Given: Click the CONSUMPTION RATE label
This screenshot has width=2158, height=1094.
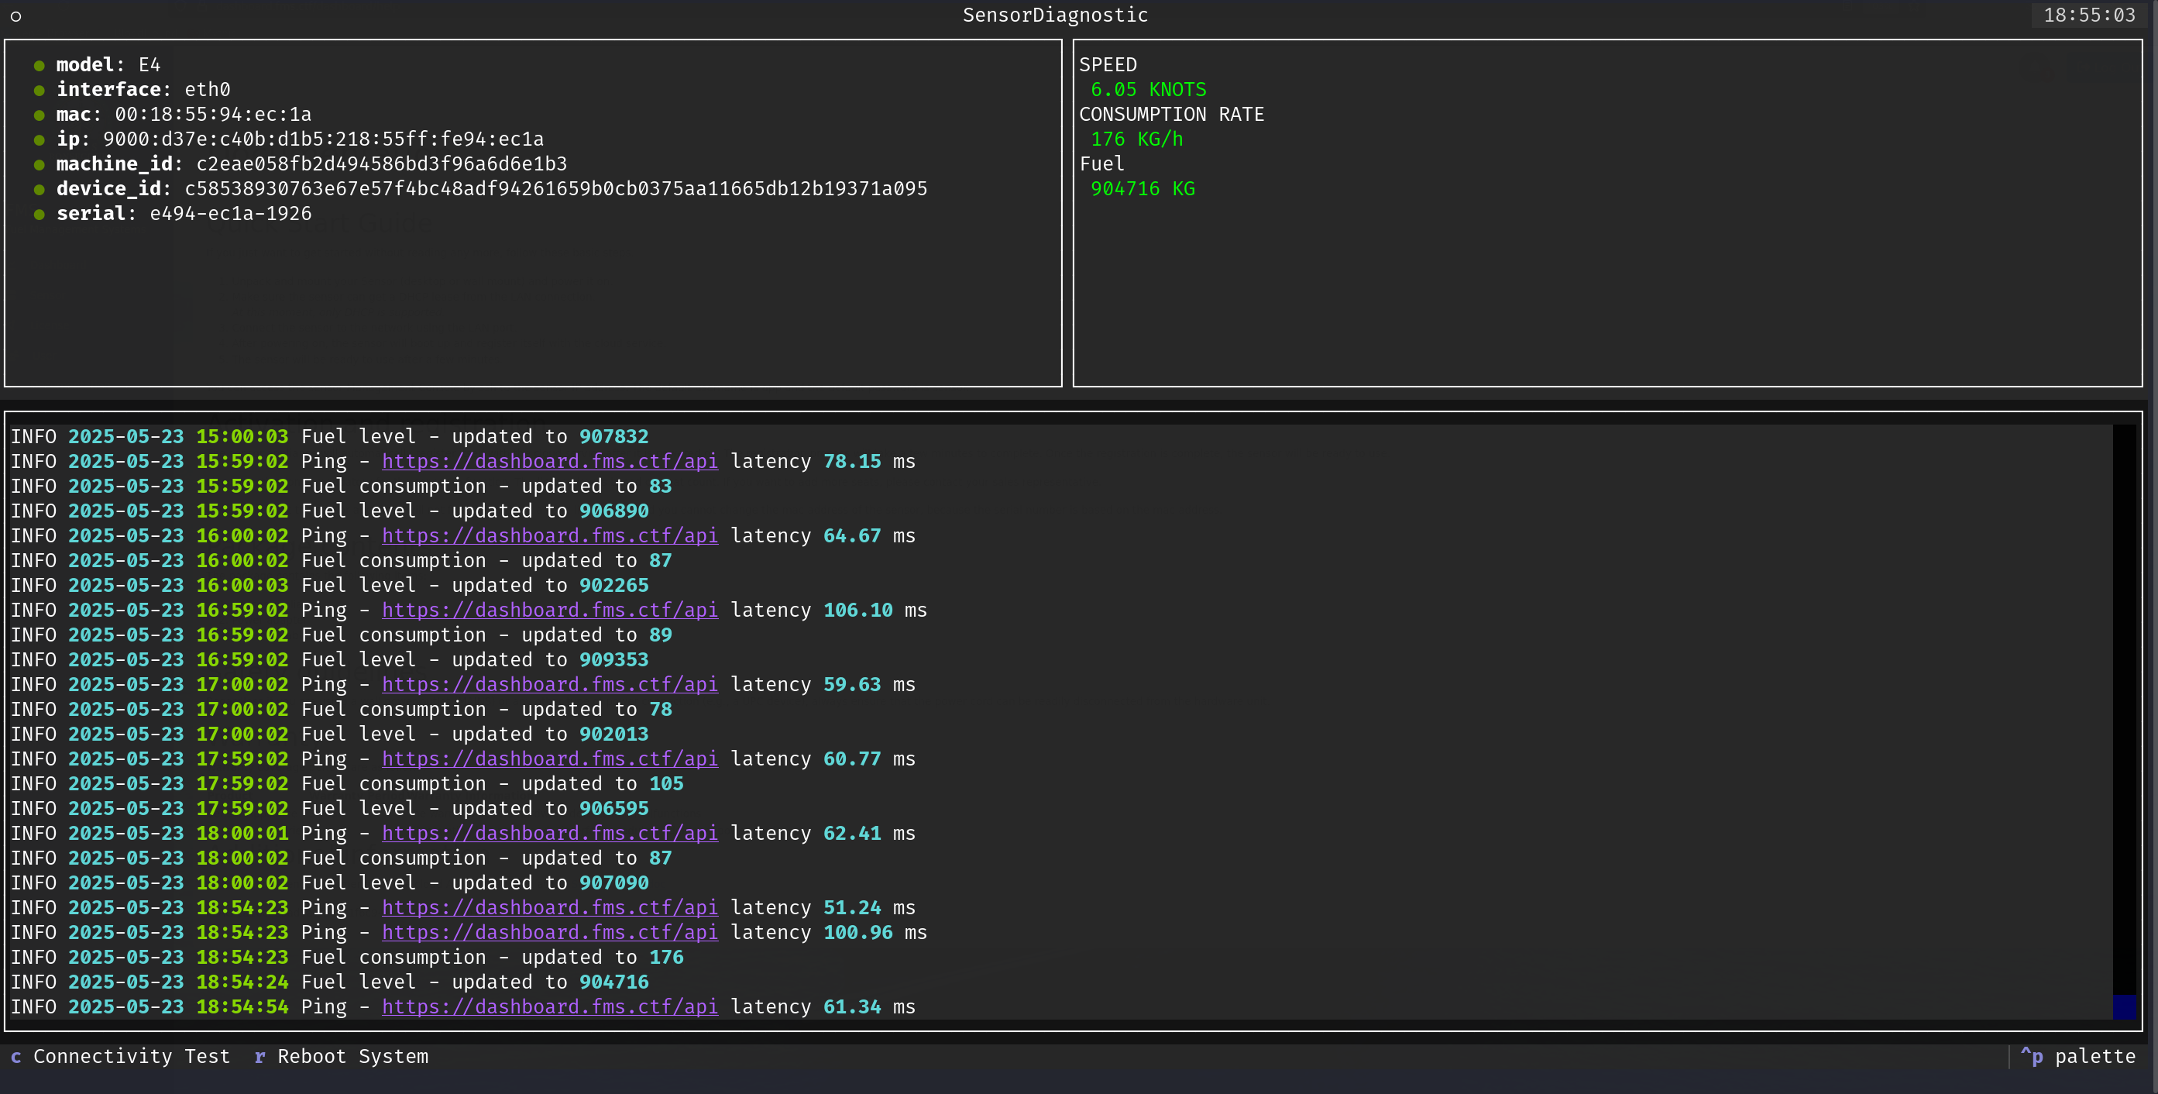Looking at the screenshot, I should point(1171,114).
